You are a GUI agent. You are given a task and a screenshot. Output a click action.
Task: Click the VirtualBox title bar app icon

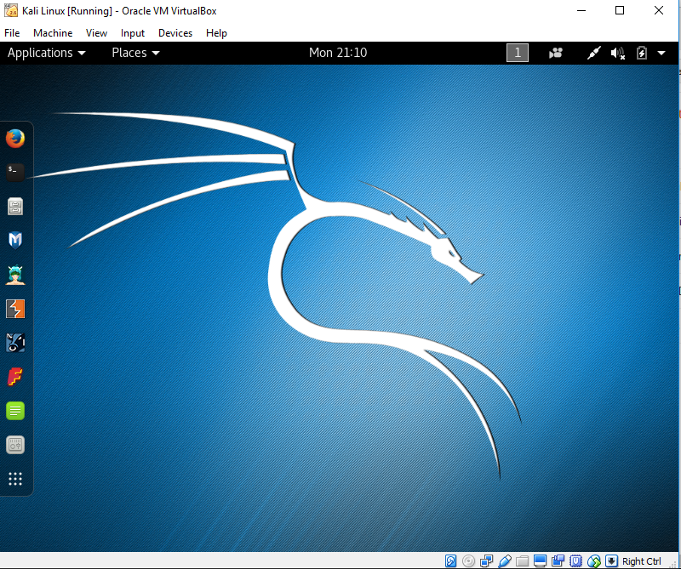coord(11,10)
